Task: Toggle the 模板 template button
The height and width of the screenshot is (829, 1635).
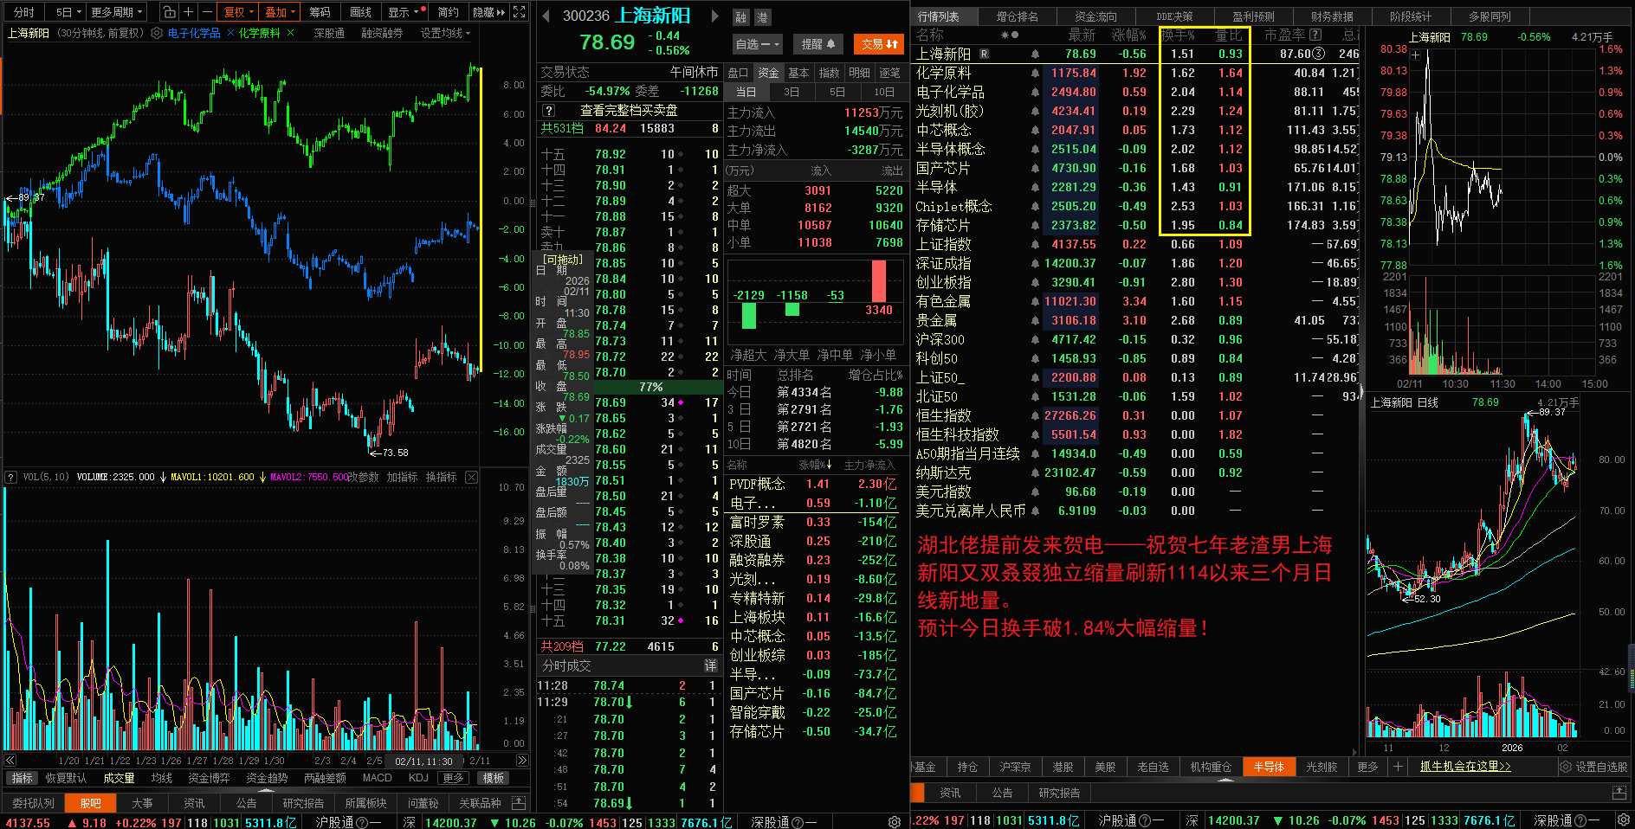Action: 493,778
